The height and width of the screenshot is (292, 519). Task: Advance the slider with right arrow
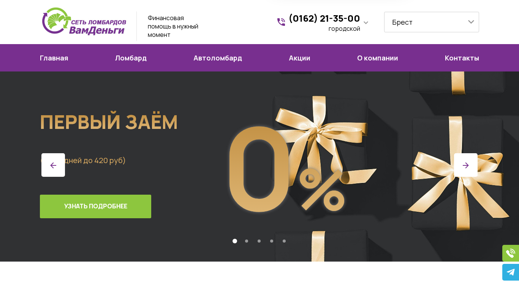[466, 165]
